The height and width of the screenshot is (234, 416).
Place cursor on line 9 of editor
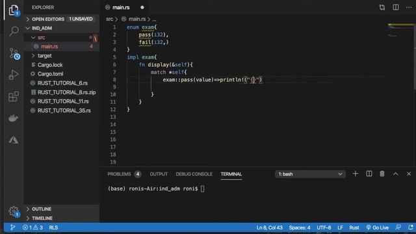pos(255,87)
